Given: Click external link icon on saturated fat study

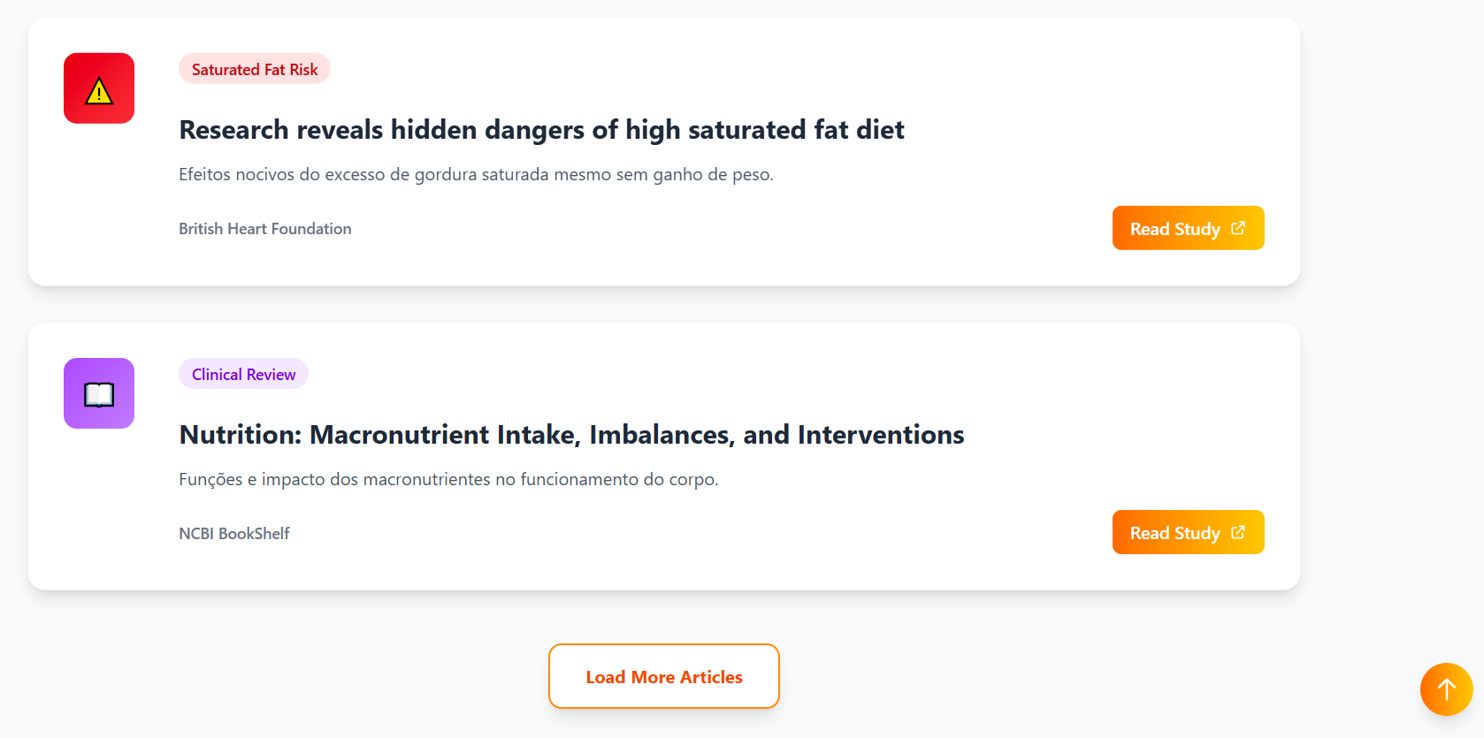Looking at the screenshot, I should 1238,228.
